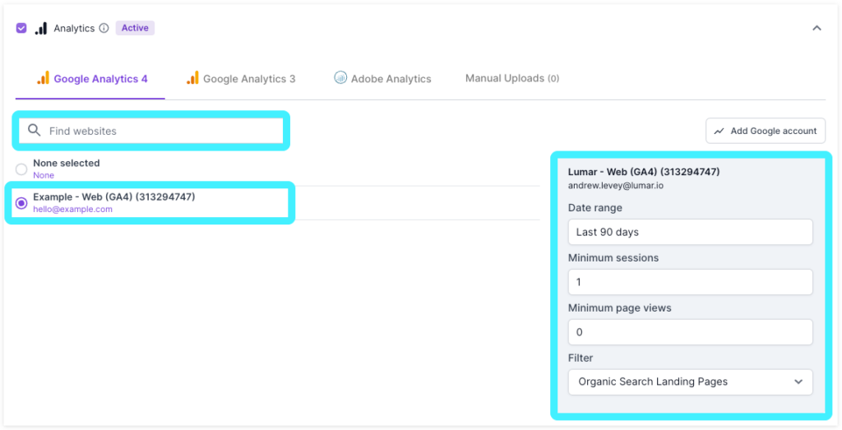Click the Analytics info circle icon
Screen dimensions: 842x430
point(104,28)
